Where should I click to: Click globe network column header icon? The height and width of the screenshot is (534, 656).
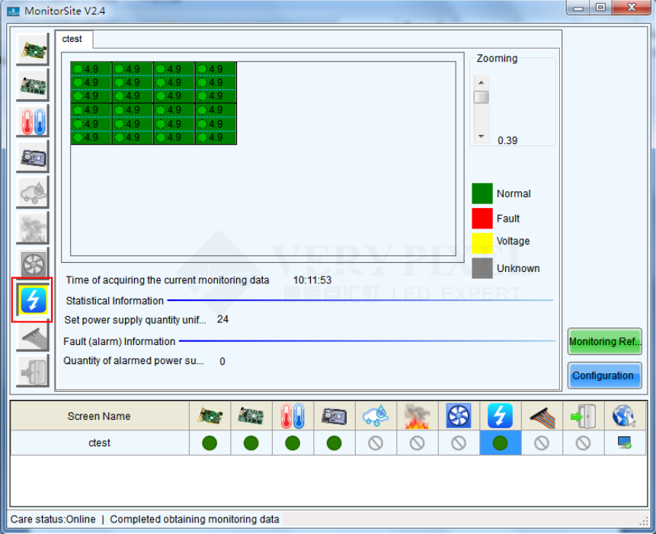[x=624, y=416]
